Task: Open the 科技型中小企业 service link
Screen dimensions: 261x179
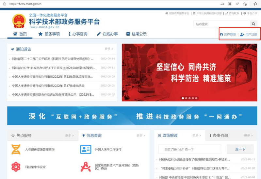Action: coord(35,167)
